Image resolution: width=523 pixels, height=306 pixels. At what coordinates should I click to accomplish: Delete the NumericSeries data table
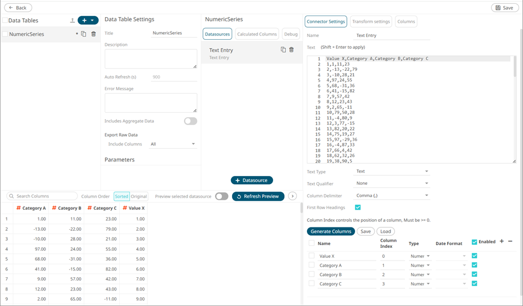coord(93,34)
